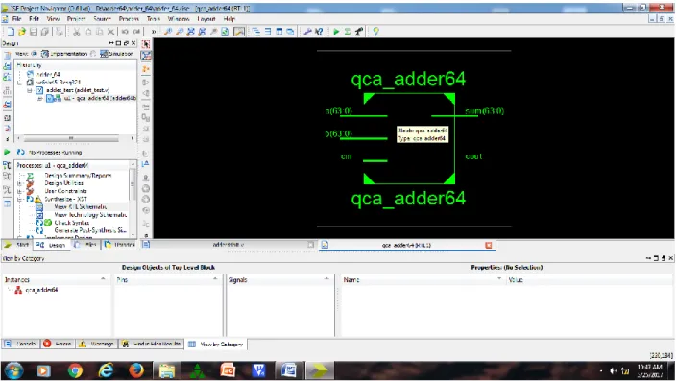Screen dimensions: 677x381
Task: Expand the u1 - qca_adder64 hierarchy node
Action: tap(39, 99)
